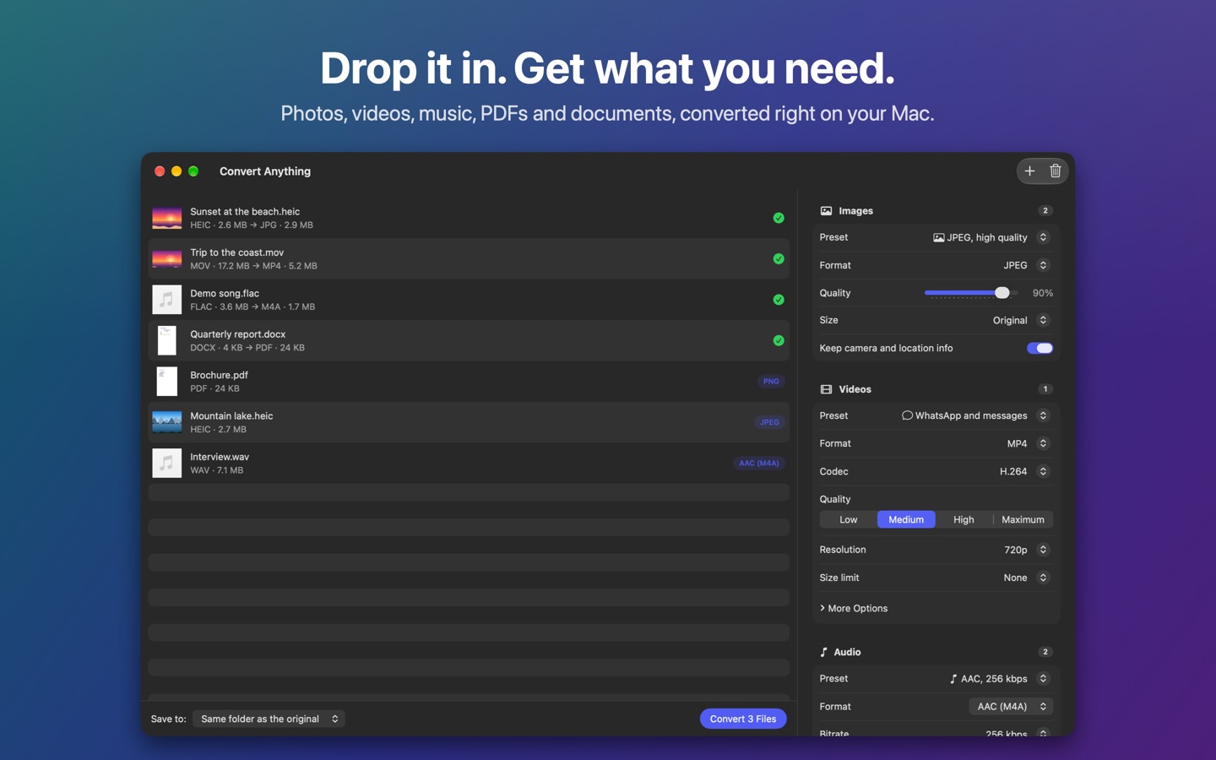Click the Audio count badge
The height and width of the screenshot is (760, 1216).
coord(1045,652)
